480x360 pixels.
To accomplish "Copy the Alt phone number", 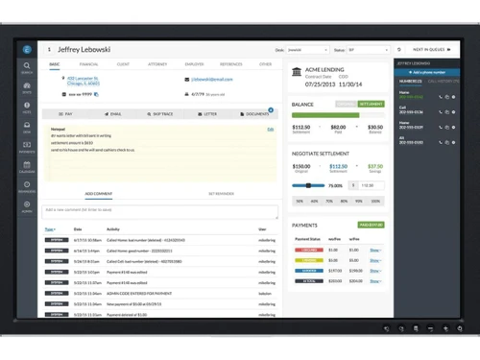I will pyautogui.click(x=447, y=142).
